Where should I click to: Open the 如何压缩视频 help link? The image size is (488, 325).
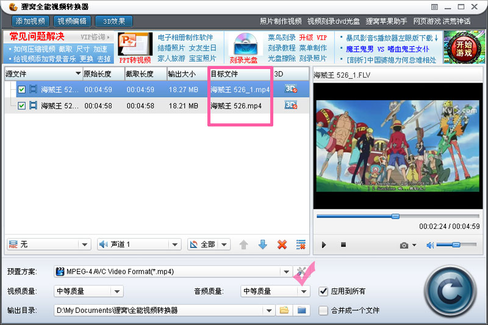(x=35, y=49)
